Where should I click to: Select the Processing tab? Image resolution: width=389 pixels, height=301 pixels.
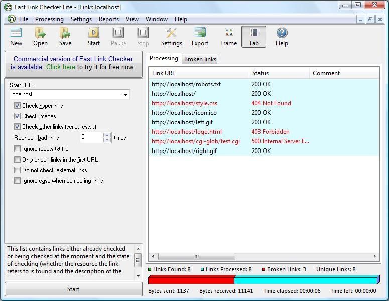point(164,58)
